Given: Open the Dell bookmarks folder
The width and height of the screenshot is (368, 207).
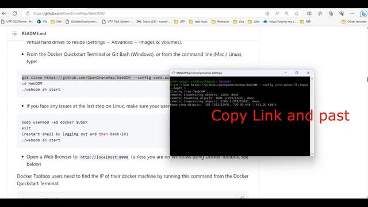Looking at the screenshot, I should [56, 22].
